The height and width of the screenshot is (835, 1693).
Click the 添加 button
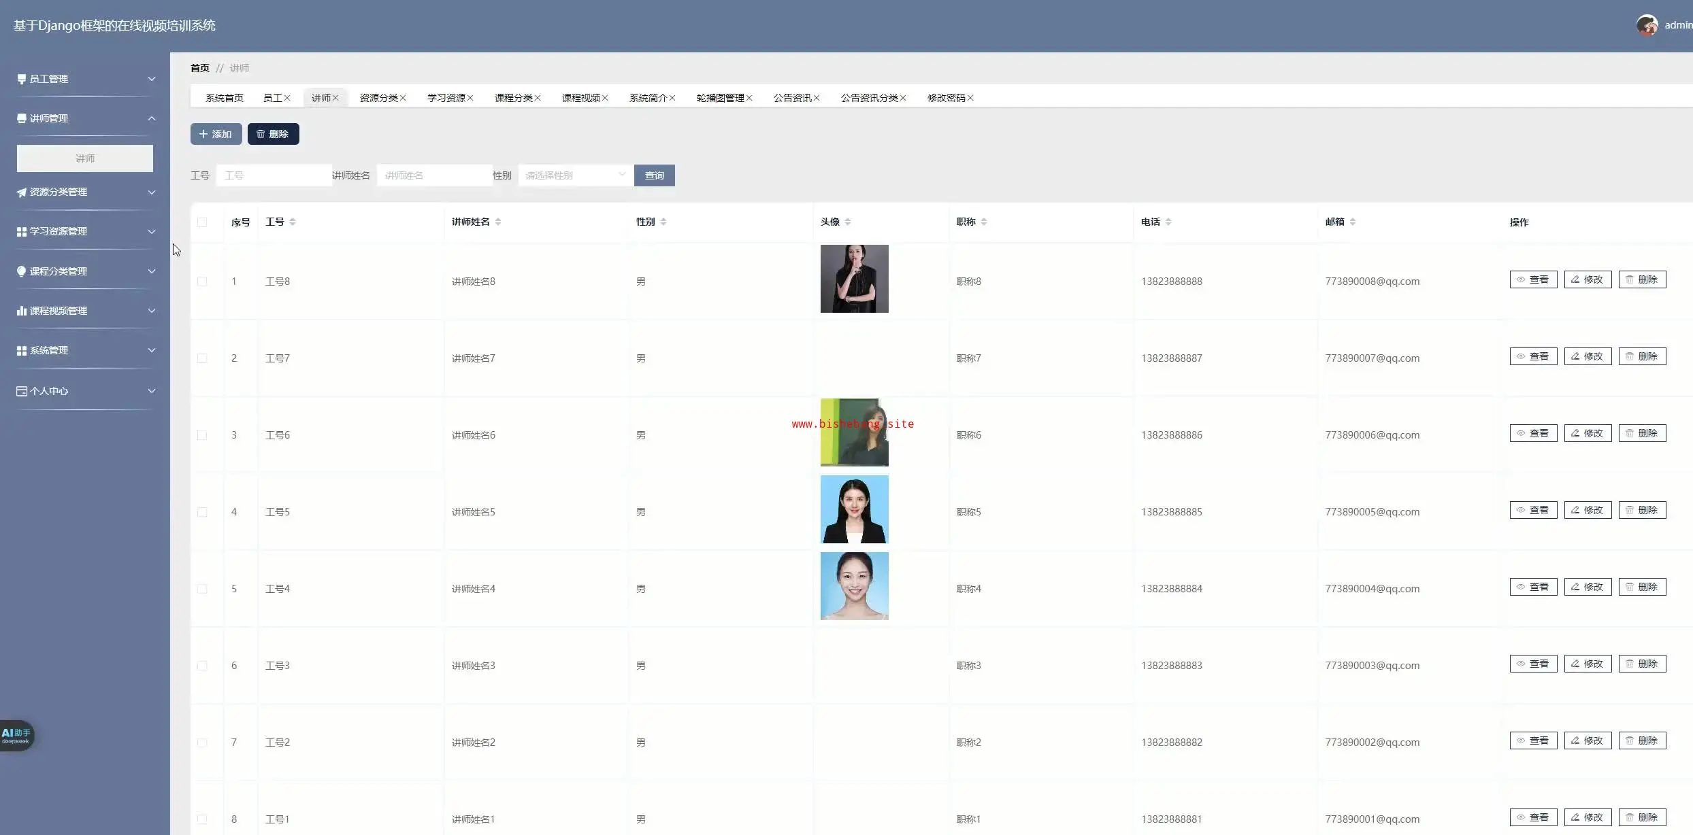point(216,134)
